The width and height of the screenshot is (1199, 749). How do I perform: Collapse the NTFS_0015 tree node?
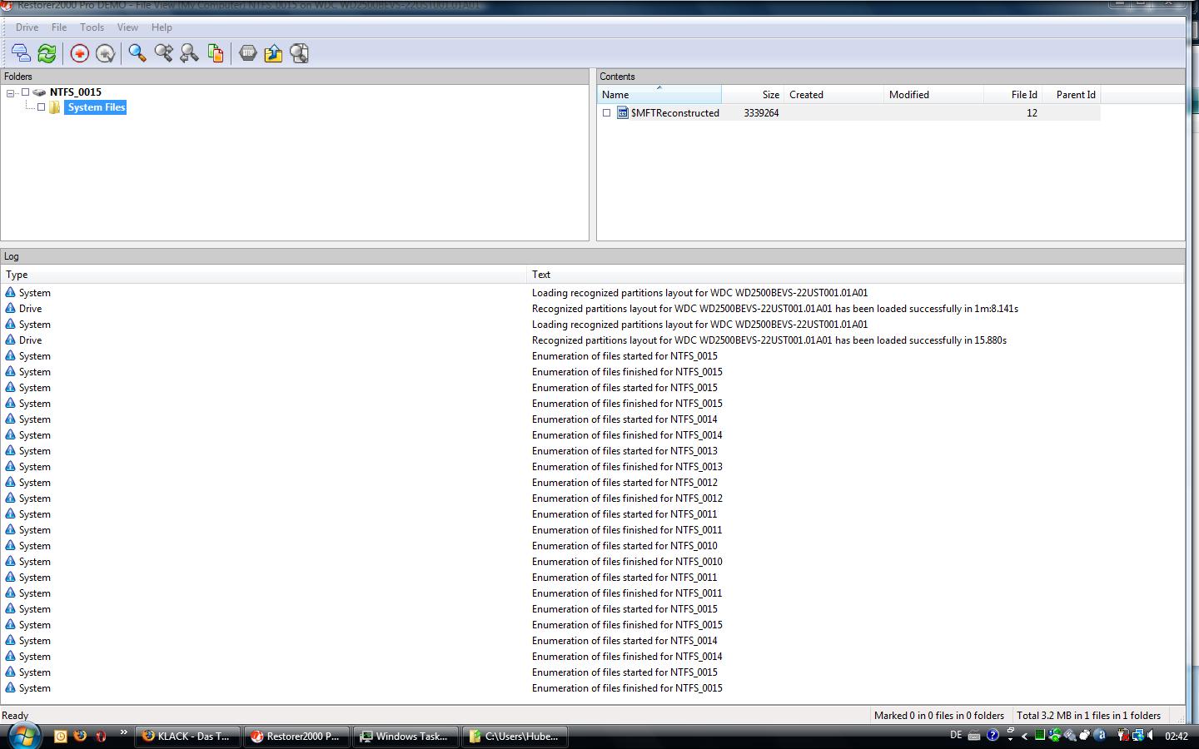coord(10,93)
